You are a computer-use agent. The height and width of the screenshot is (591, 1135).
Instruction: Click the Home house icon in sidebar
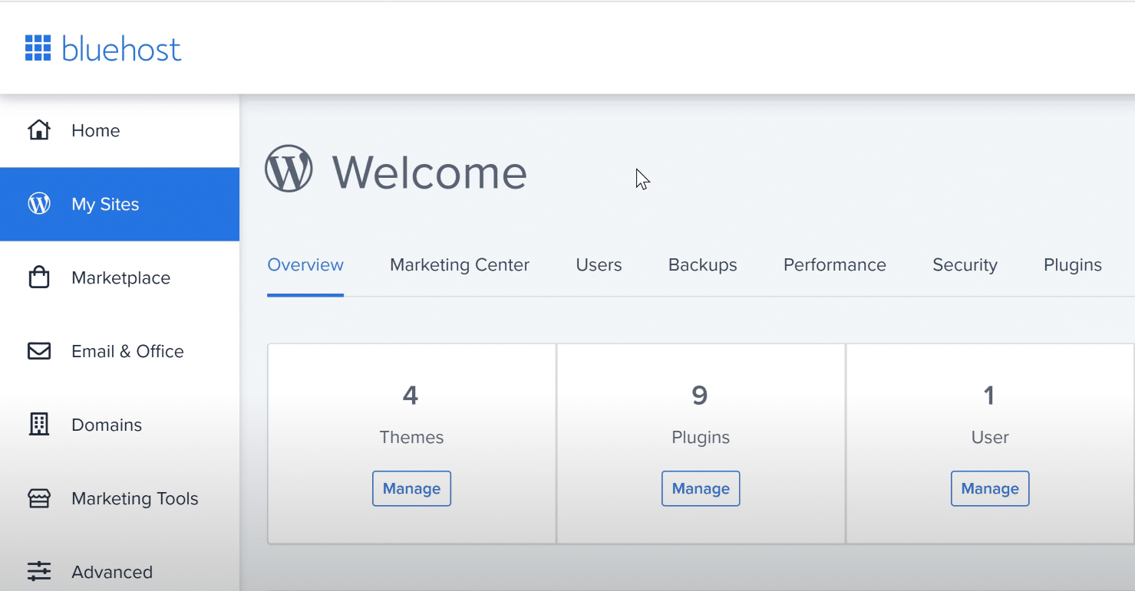point(38,130)
